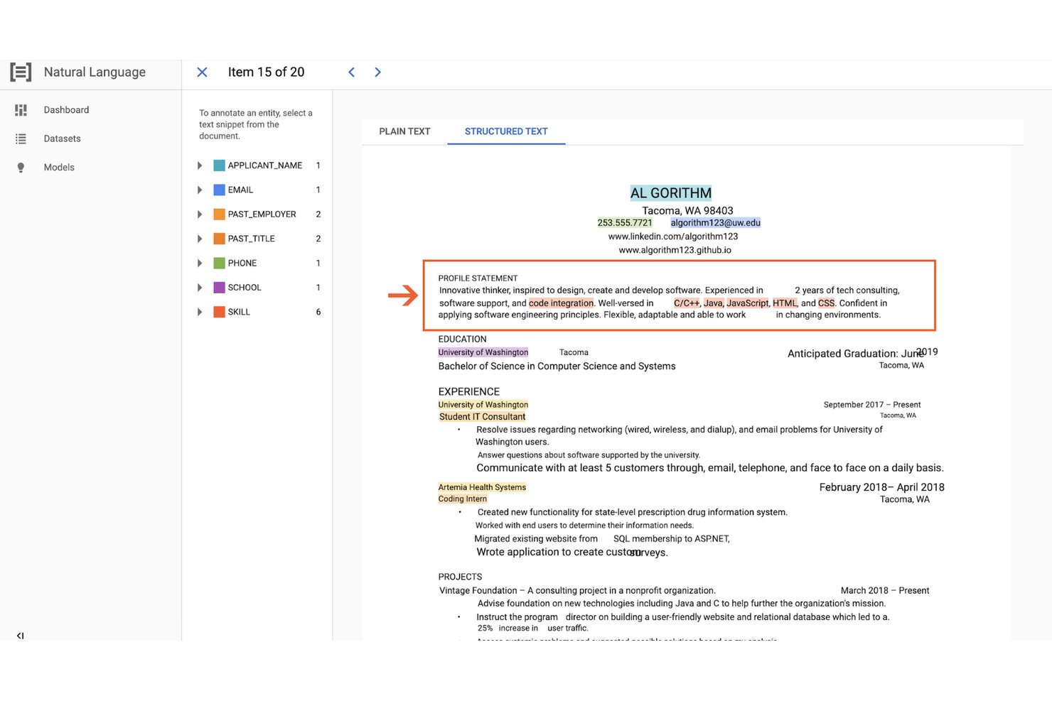This screenshot has height=701, width=1052.
Task: Click the highlighted skill Java
Action: [713, 303]
